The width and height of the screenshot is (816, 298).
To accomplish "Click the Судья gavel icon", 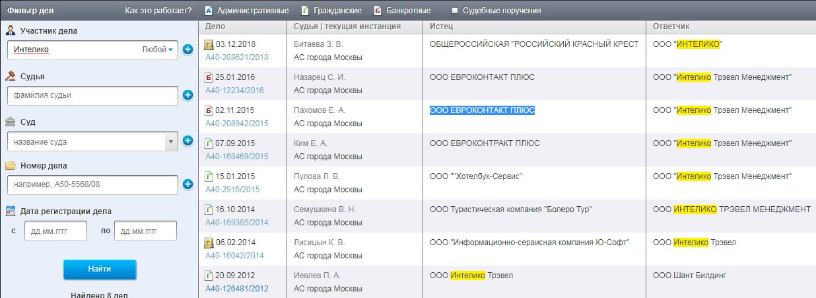I will point(11,76).
